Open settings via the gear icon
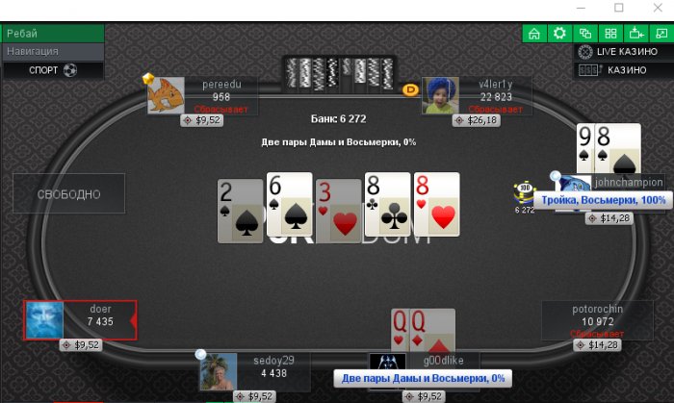The width and height of the screenshot is (674, 403). pos(559,34)
